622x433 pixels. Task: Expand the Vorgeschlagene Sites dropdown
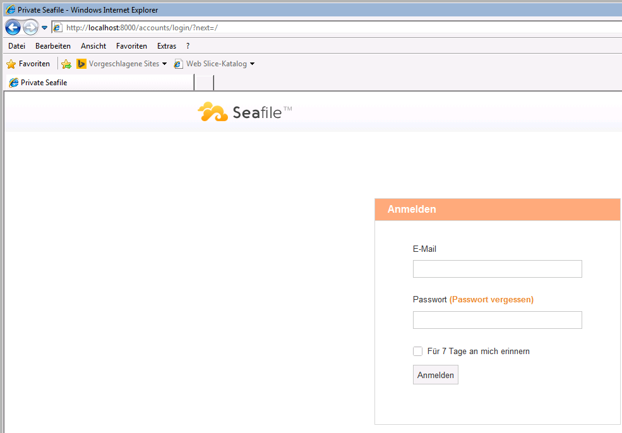pyautogui.click(x=164, y=64)
